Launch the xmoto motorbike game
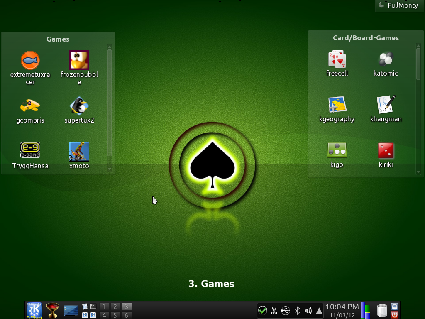 coord(79,151)
